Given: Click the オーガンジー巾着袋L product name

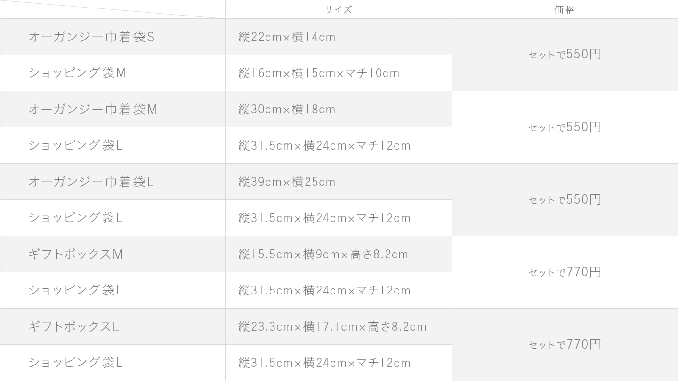Looking at the screenshot, I should point(91,182).
